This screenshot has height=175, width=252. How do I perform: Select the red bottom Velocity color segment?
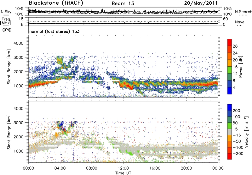click(230, 156)
